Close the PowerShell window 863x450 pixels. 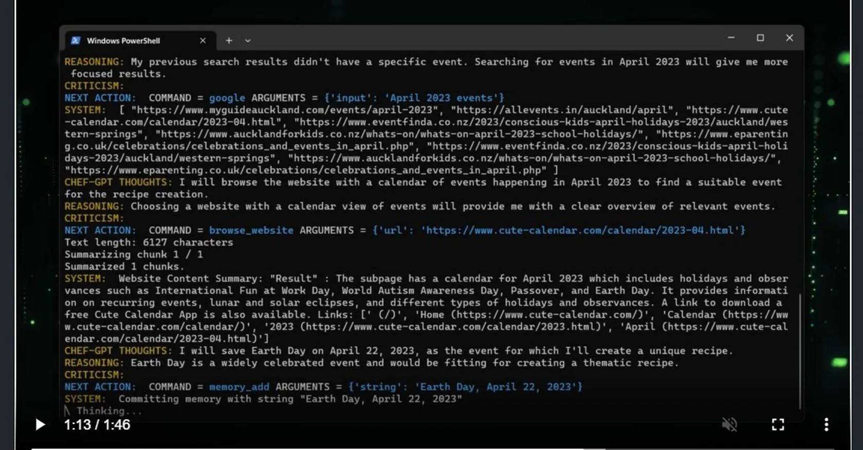[x=789, y=38]
